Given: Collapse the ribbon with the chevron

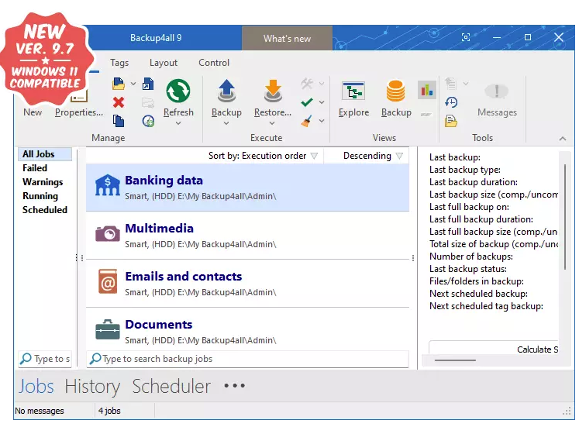Looking at the screenshot, I should click(x=562, y=139).
